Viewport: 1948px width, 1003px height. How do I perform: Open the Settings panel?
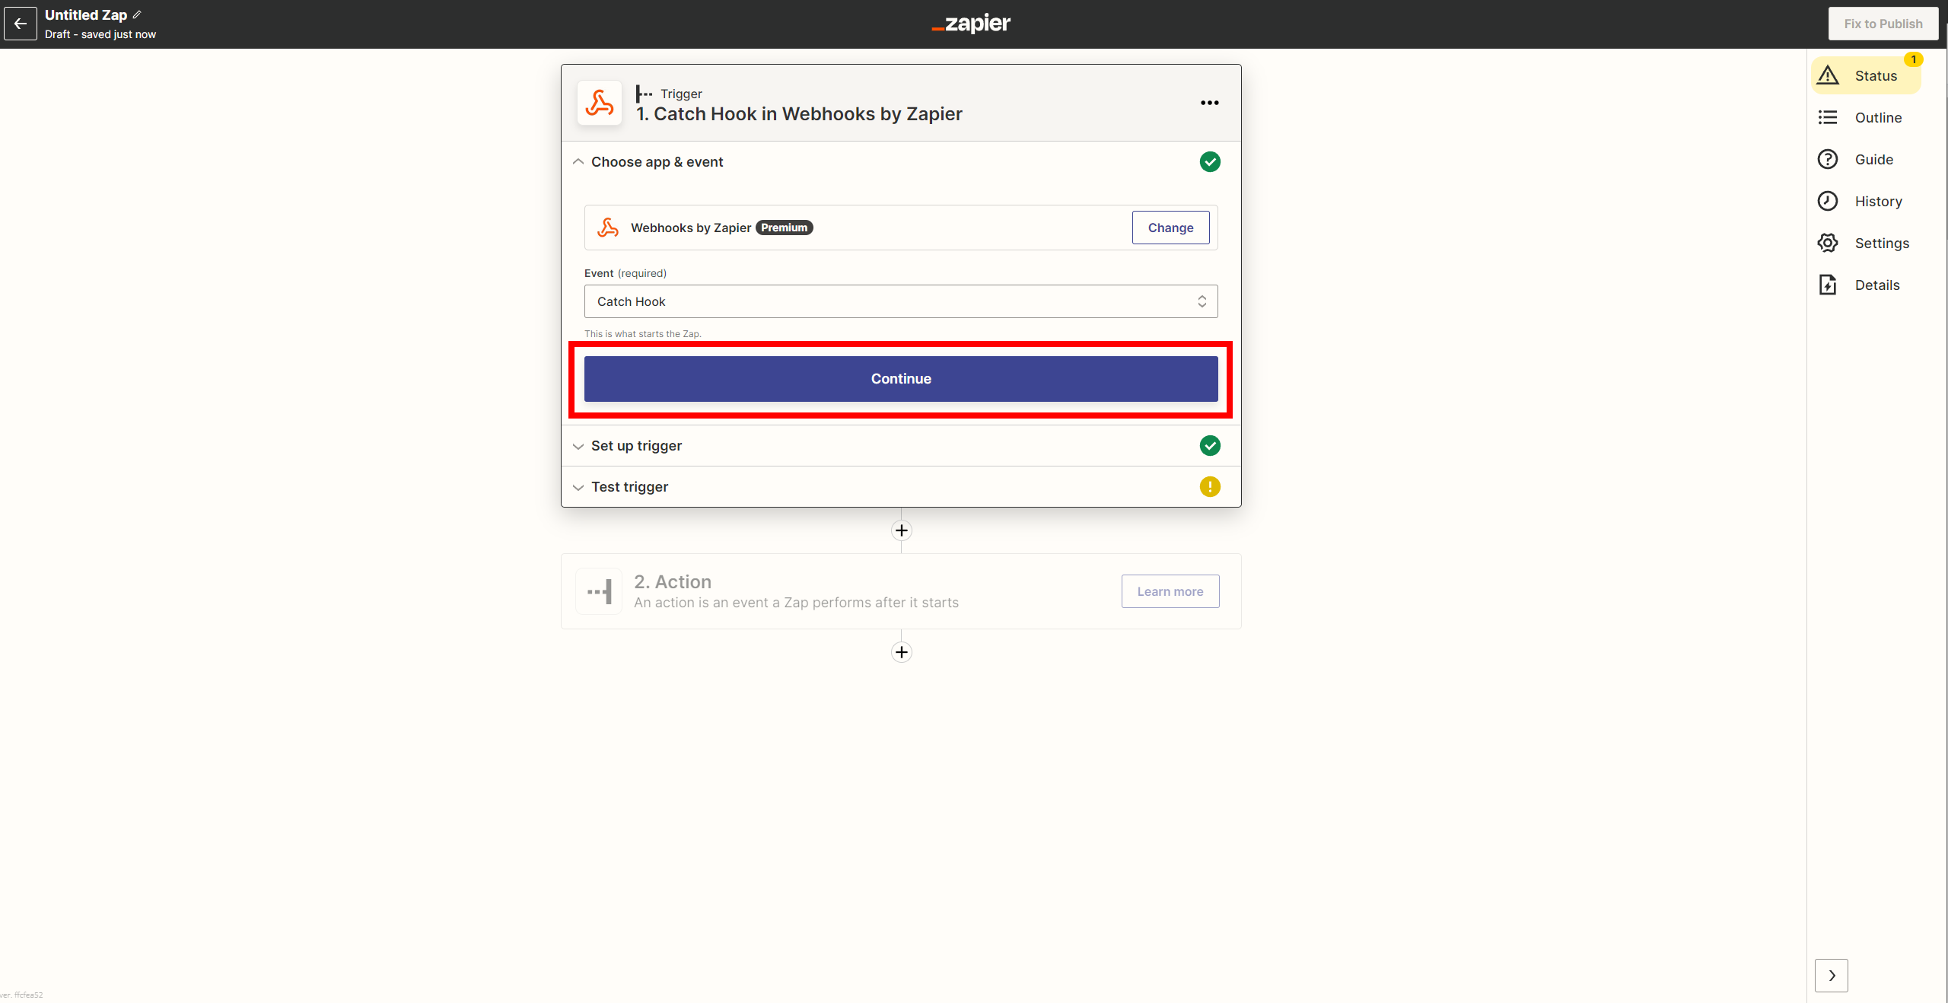pos(1865,243)
